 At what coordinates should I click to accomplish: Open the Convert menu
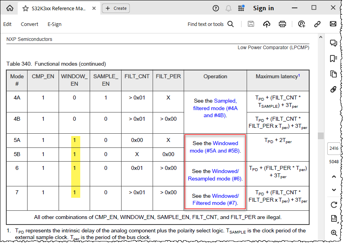(x=29, y=24)
